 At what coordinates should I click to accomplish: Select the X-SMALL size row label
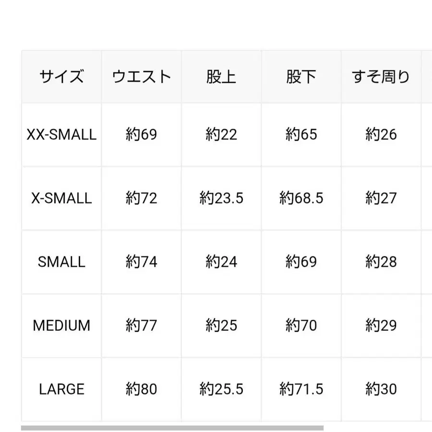pyautogui.click(x=61, y=198)
